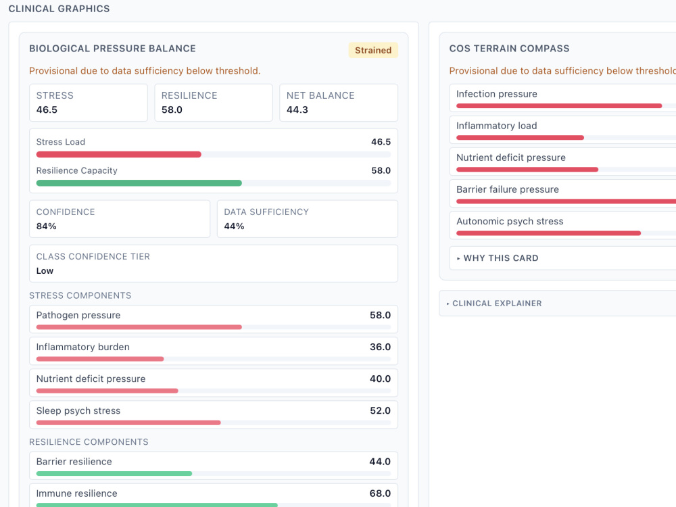Click the compass Nutrient deficit pressure label
This screenshot has width=676, height=507.
[x=511, y=158]
